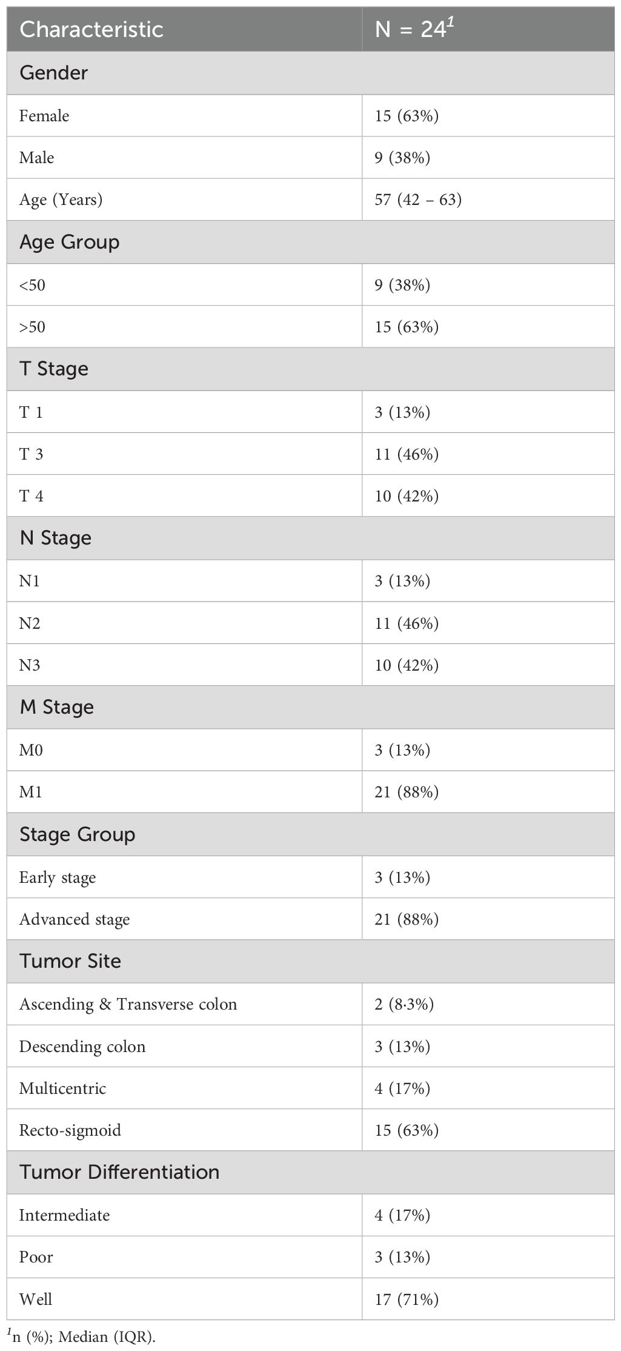Screen dimensions: 621x1351
Task: Click the 57 (42 – 63) value cell
Action: pyautogui.click(x=418, y=199)
